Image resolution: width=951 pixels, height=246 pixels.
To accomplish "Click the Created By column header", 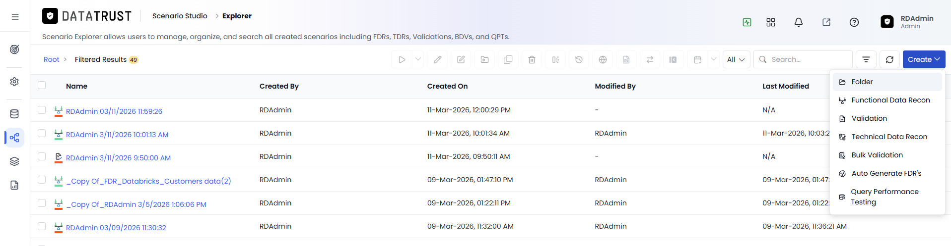I will click(x=279, y=86).
